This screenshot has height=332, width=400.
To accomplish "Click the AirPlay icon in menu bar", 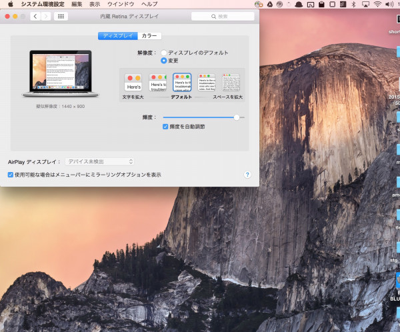I will pos(365,4).
